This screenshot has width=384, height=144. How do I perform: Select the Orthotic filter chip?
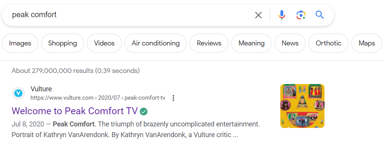(x=328, y=44)
